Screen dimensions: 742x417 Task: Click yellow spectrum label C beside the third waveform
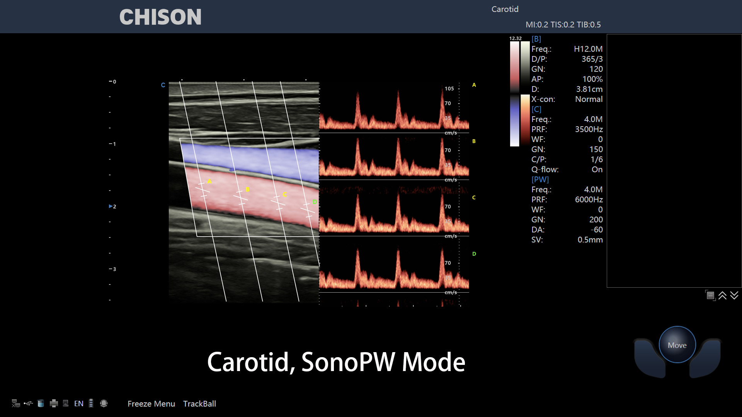(474, 198)
